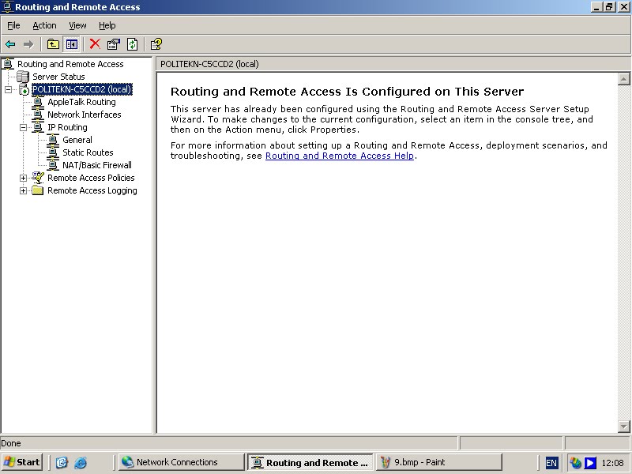Click the EN language indicator
The height and width of the screenshot is (474, 632).
[551, 463]
